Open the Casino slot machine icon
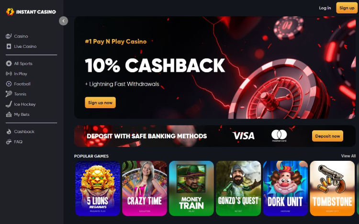The image size is (359, 224). tap(9, 36)
